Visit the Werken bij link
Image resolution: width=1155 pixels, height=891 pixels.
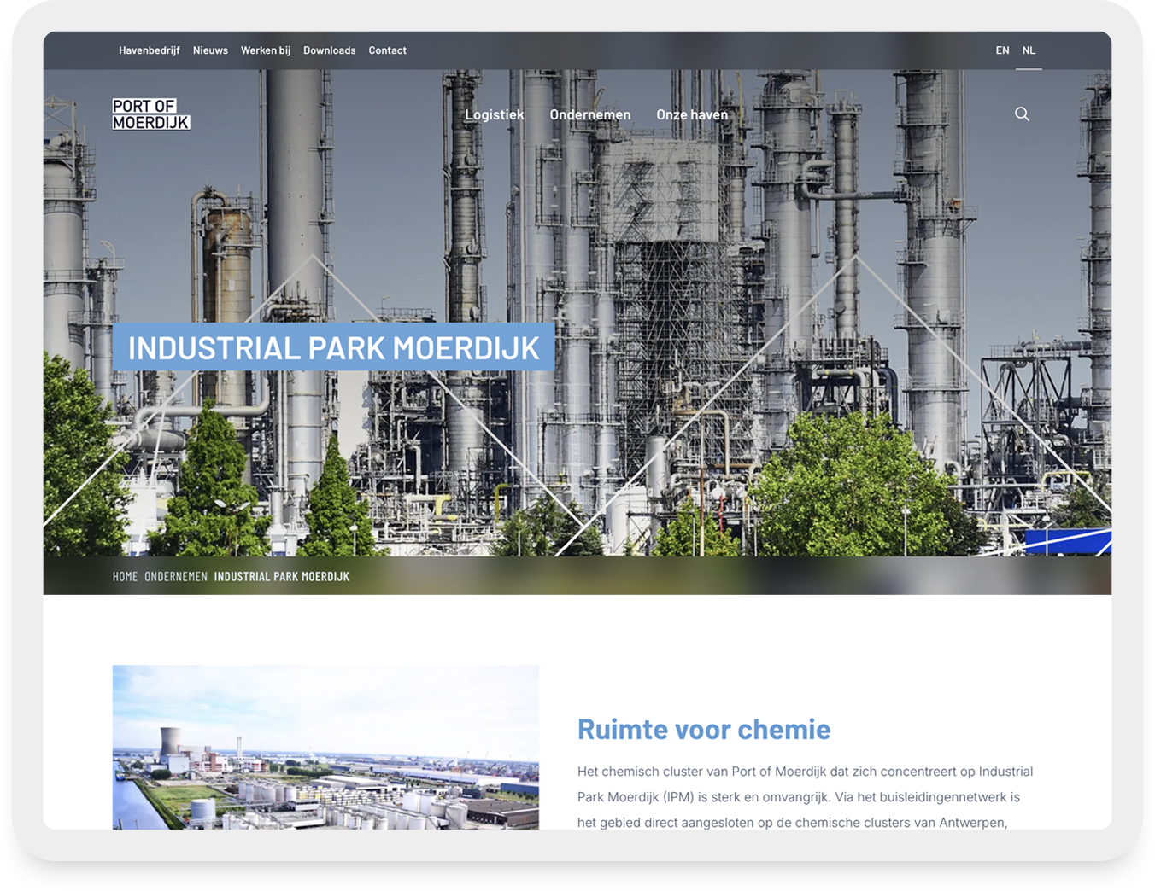265,50
